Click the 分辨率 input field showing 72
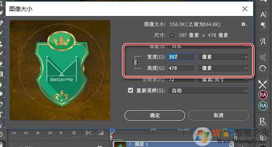The height and width of the screenshot is (147, 272). 181,80
